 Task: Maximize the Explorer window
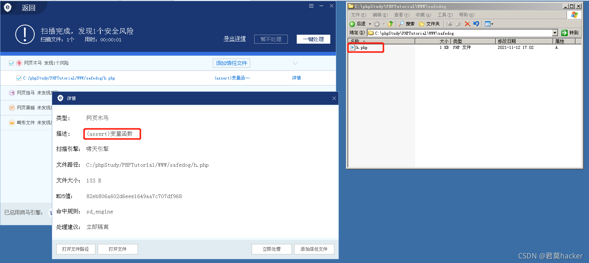[572, 6]
